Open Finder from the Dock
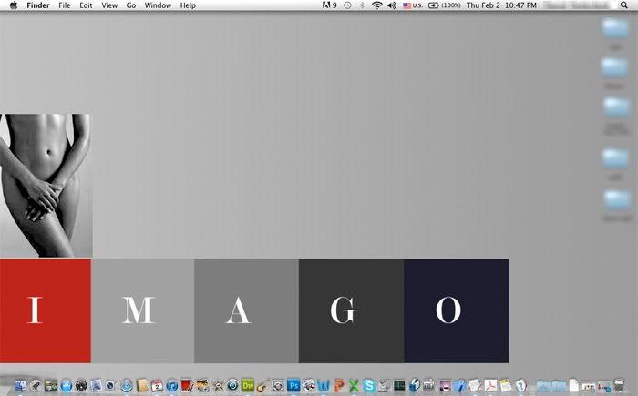The width and height of the screenshot is (638, 396). (20, 385)
